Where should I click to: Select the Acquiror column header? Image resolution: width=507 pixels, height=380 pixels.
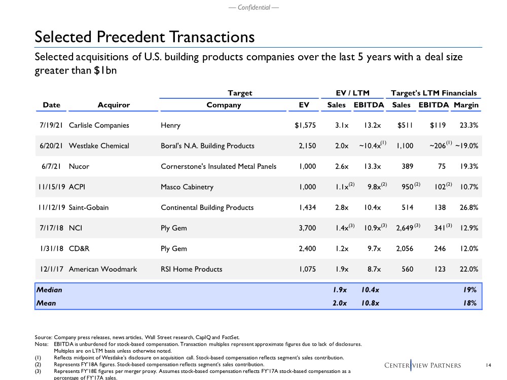point(113,105)
